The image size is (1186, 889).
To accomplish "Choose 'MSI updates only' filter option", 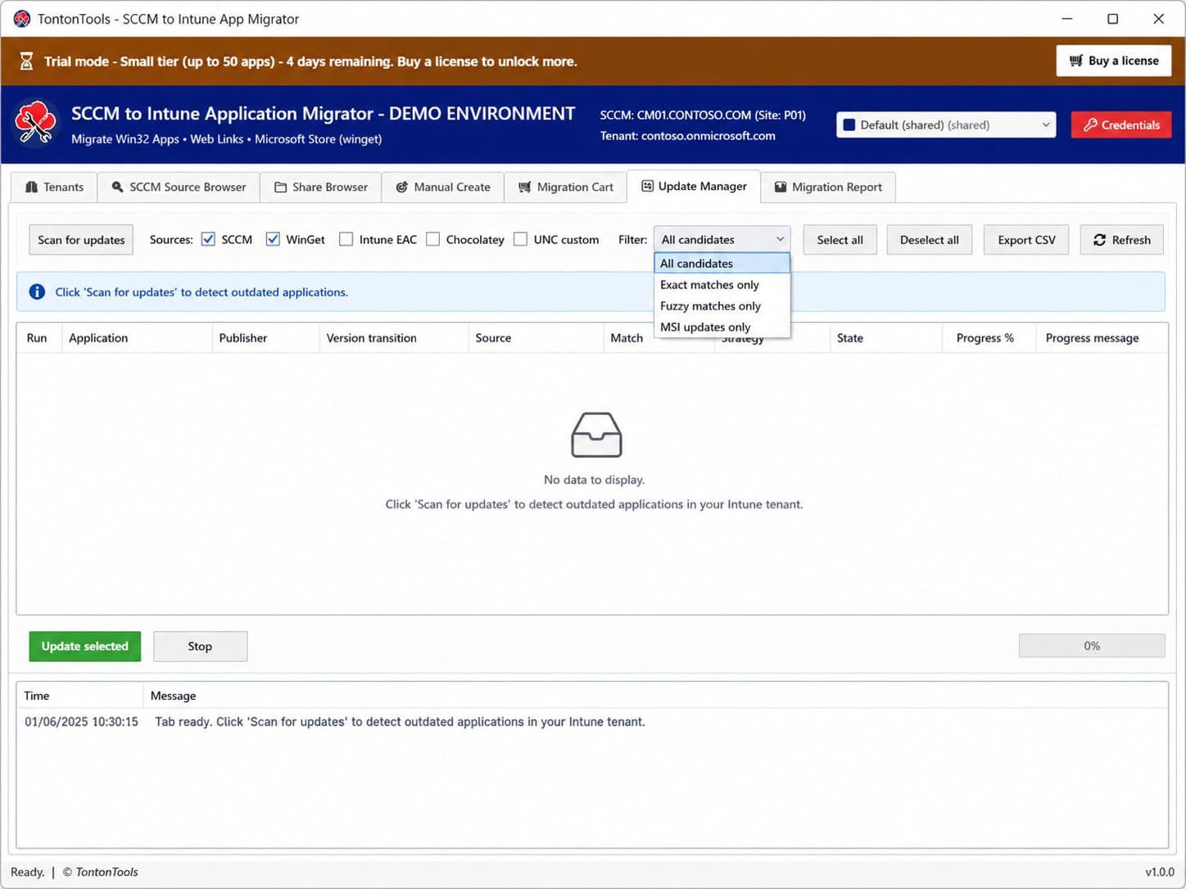I will (x=722, y=327).
